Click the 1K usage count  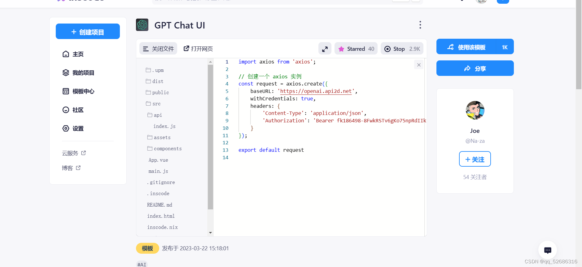(x=505, y=47)
